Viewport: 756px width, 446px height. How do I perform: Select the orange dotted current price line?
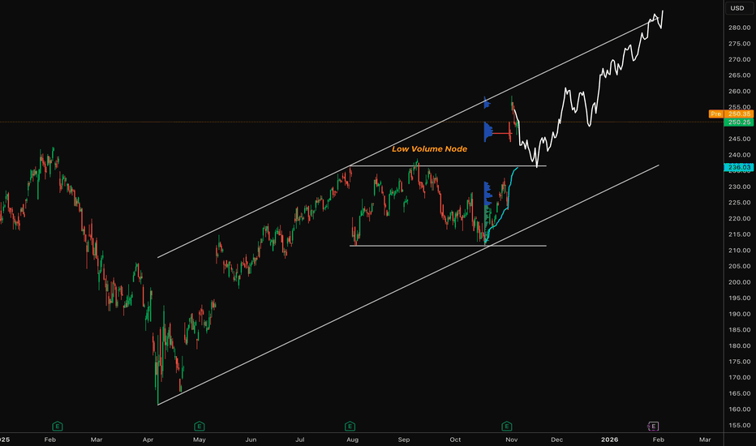point(243,122)
